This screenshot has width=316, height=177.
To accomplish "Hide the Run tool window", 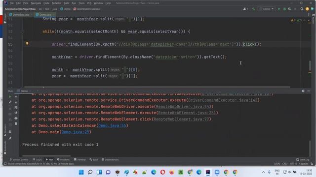I will [x=309, y=91].
